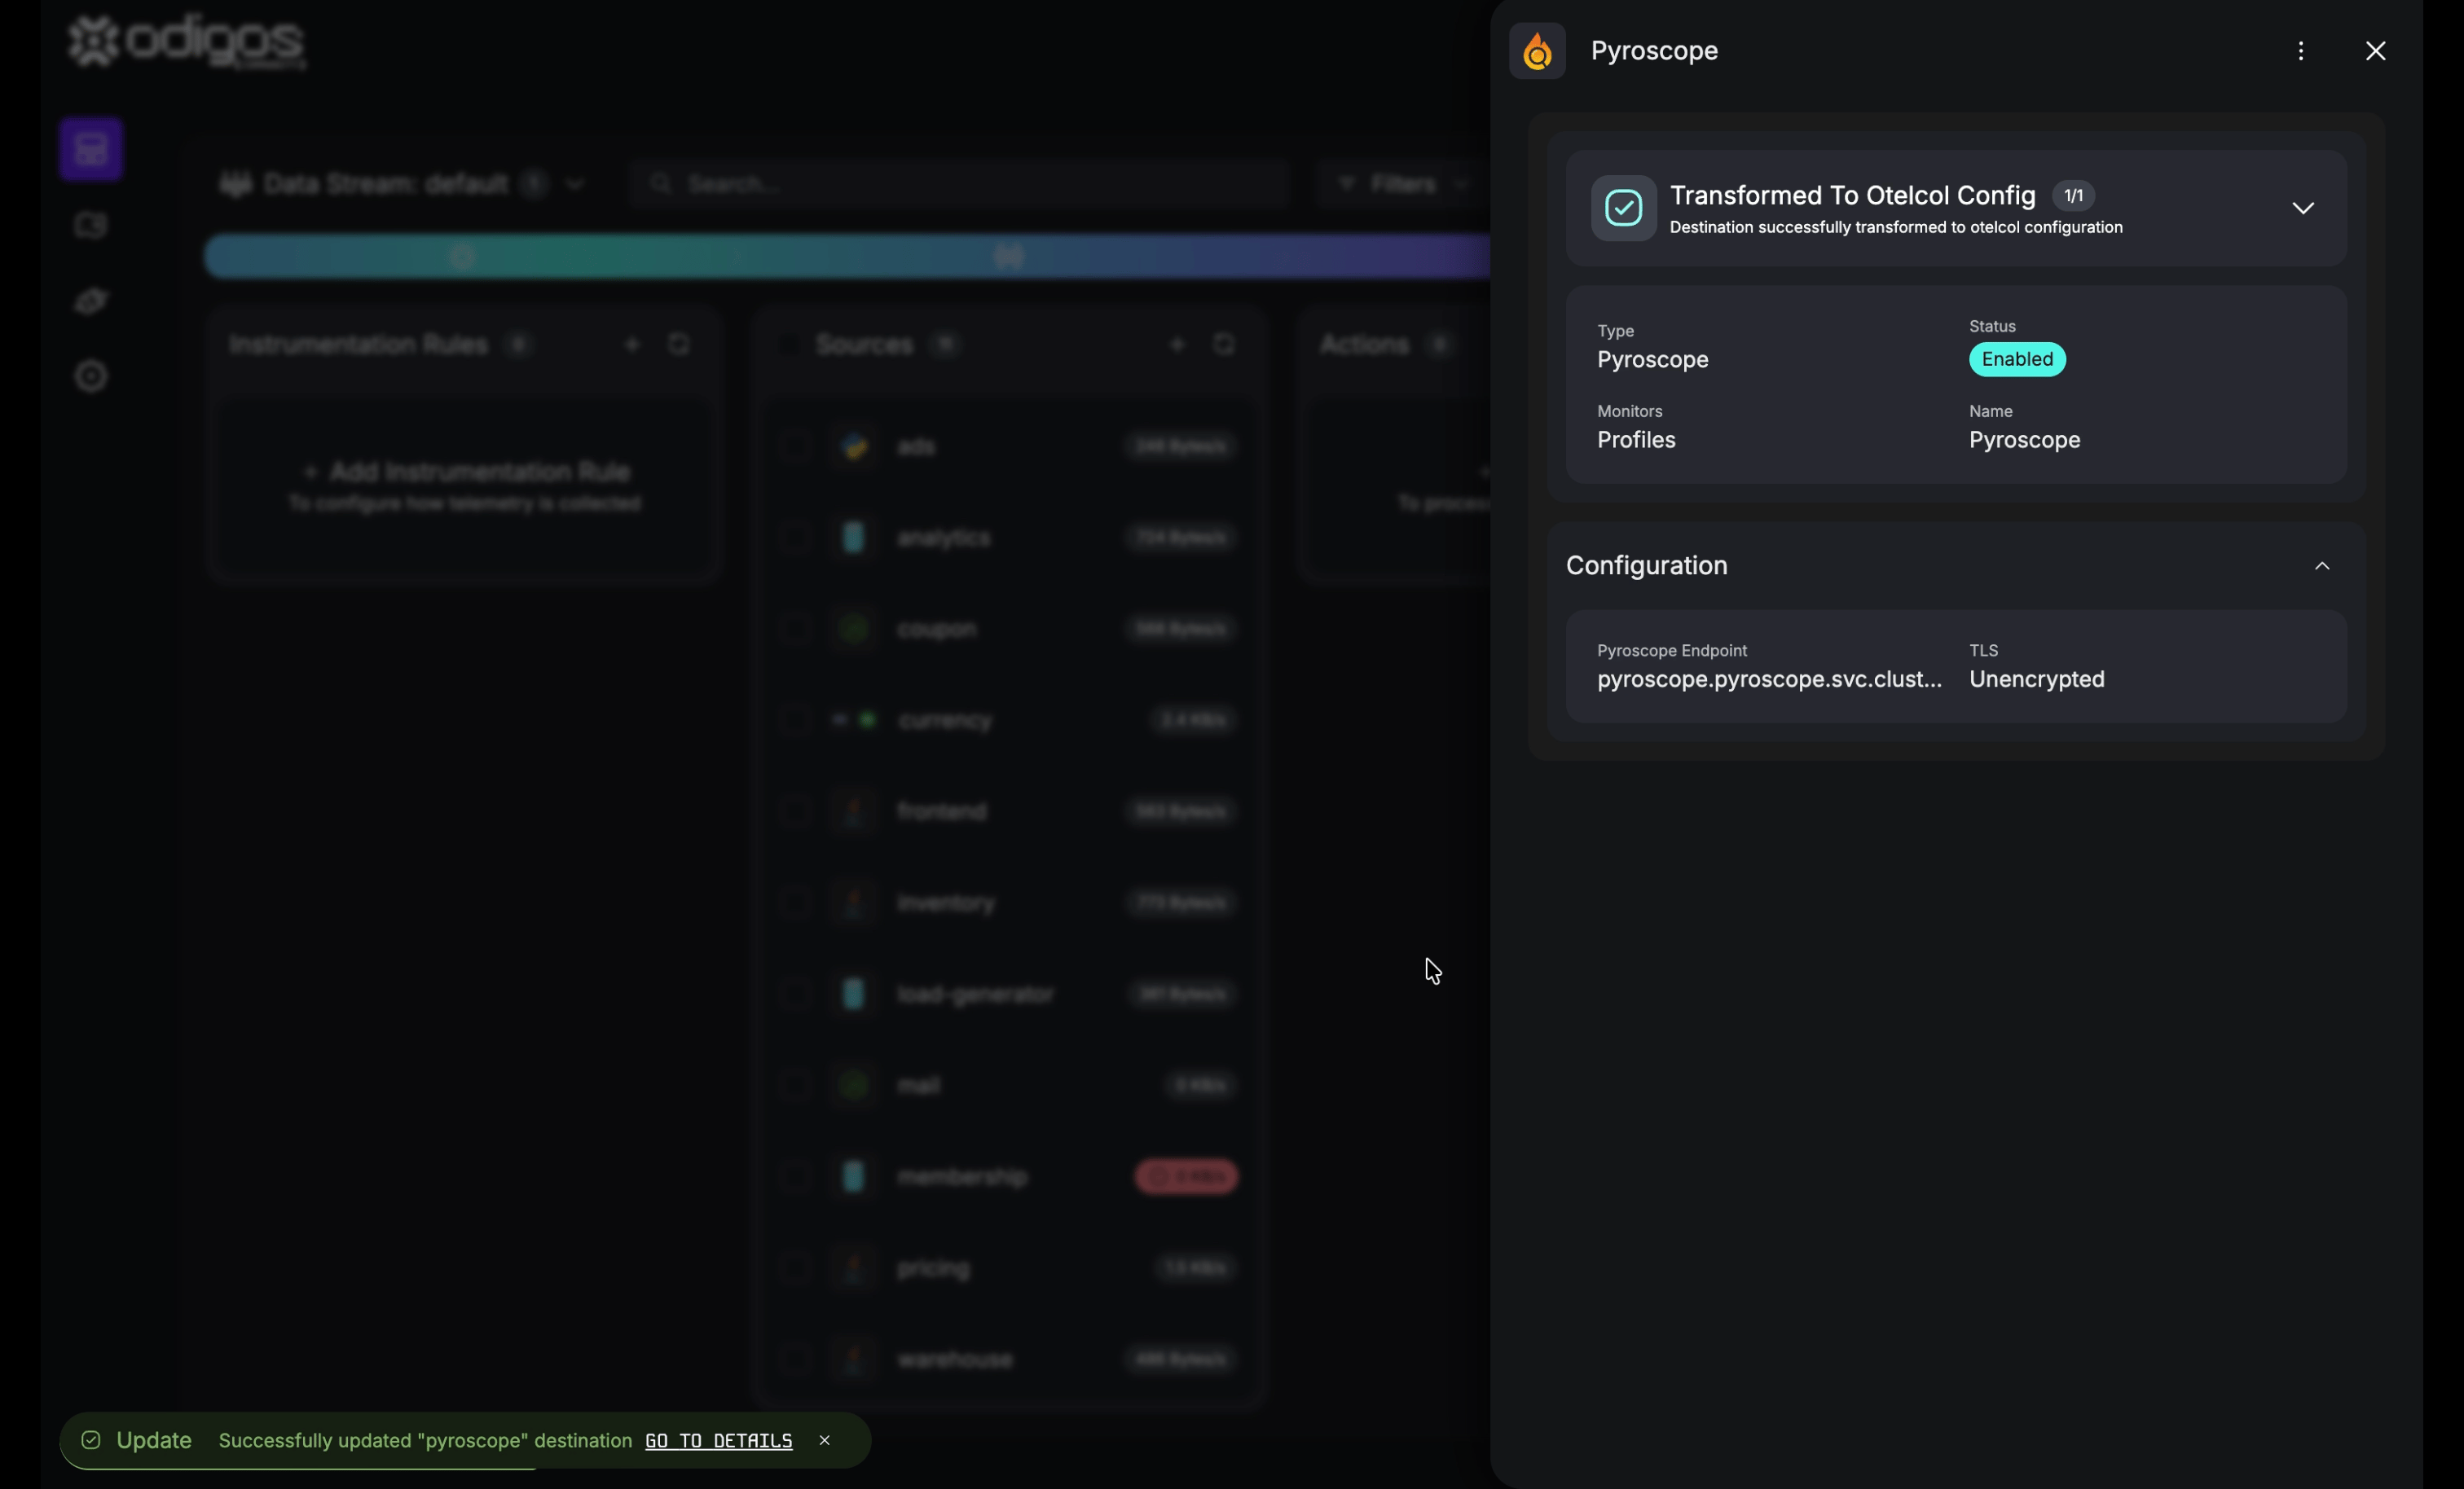This screenshot has height=1489, width=2464.
Task: Check the ads source checkbox
Action: coord(796,446)
